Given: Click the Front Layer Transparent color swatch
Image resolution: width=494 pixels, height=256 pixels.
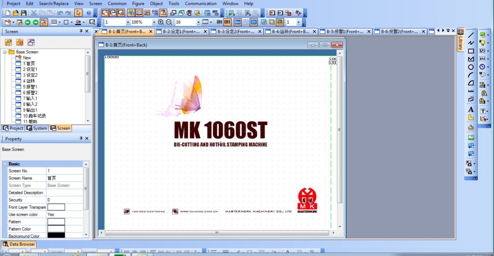Looking at the screenshot, I should click(56, 207).
